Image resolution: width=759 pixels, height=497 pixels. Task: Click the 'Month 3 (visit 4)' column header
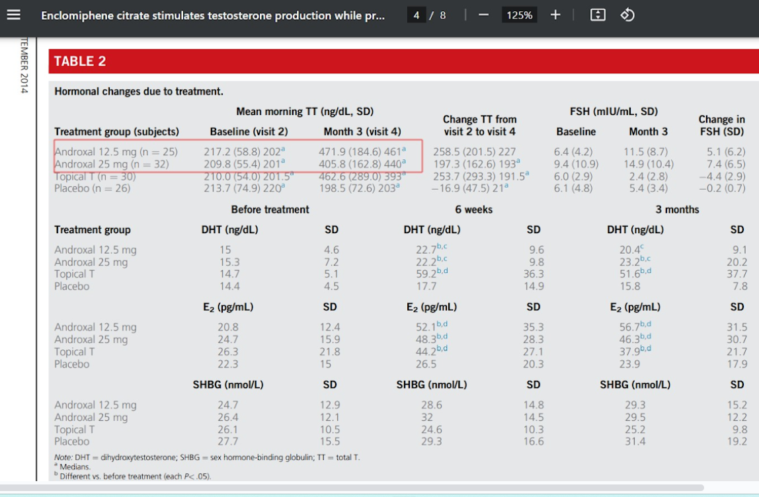(x=362, y=132)
